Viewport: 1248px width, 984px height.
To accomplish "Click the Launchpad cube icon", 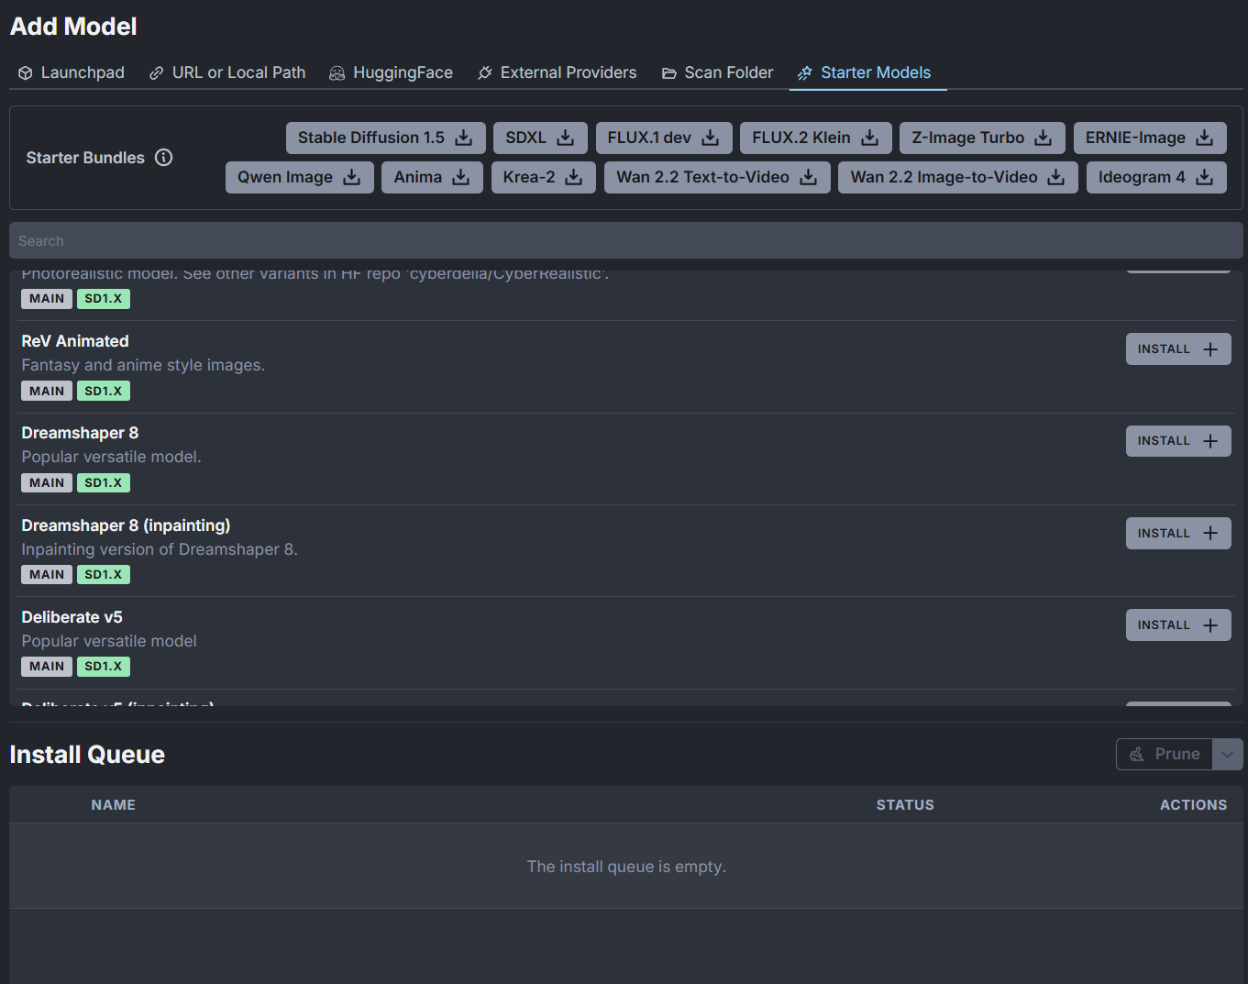I will pos(26,73).
